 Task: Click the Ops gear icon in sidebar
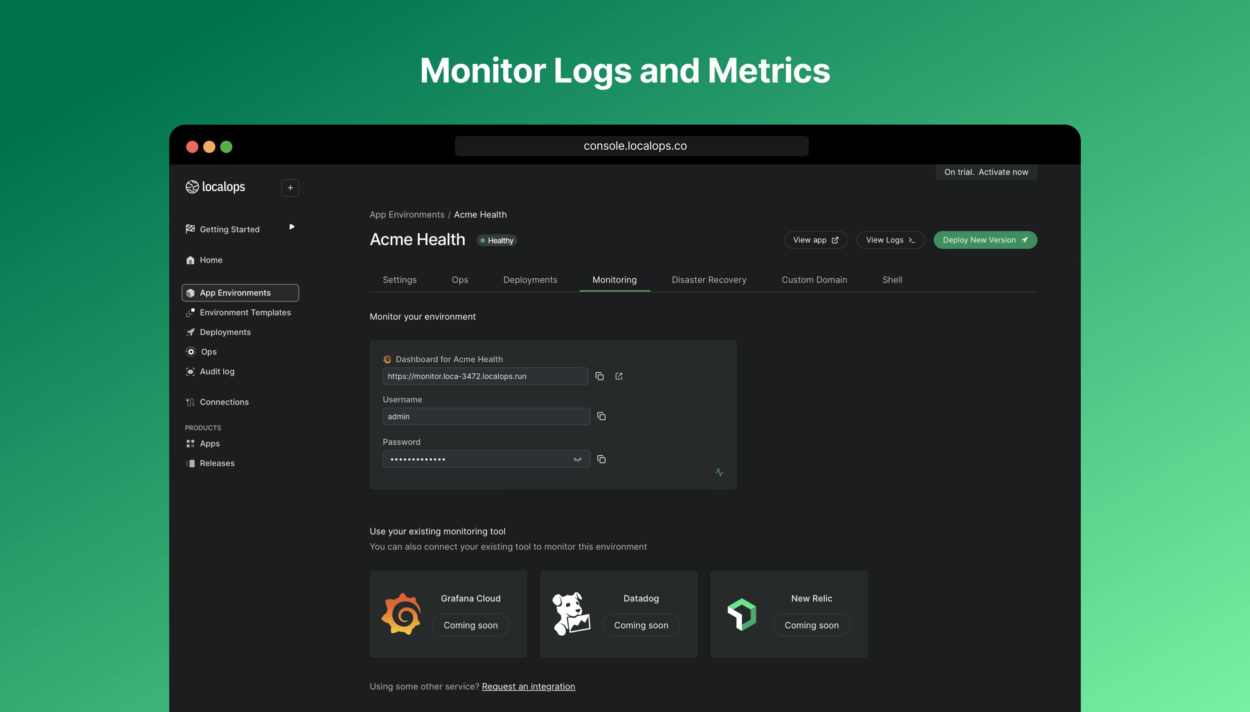[191, 352]
